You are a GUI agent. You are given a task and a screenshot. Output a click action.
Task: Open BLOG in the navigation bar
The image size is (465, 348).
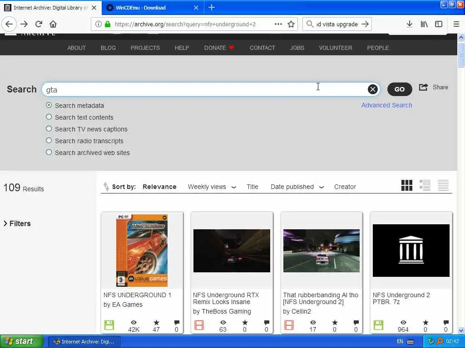coord(108,48)
